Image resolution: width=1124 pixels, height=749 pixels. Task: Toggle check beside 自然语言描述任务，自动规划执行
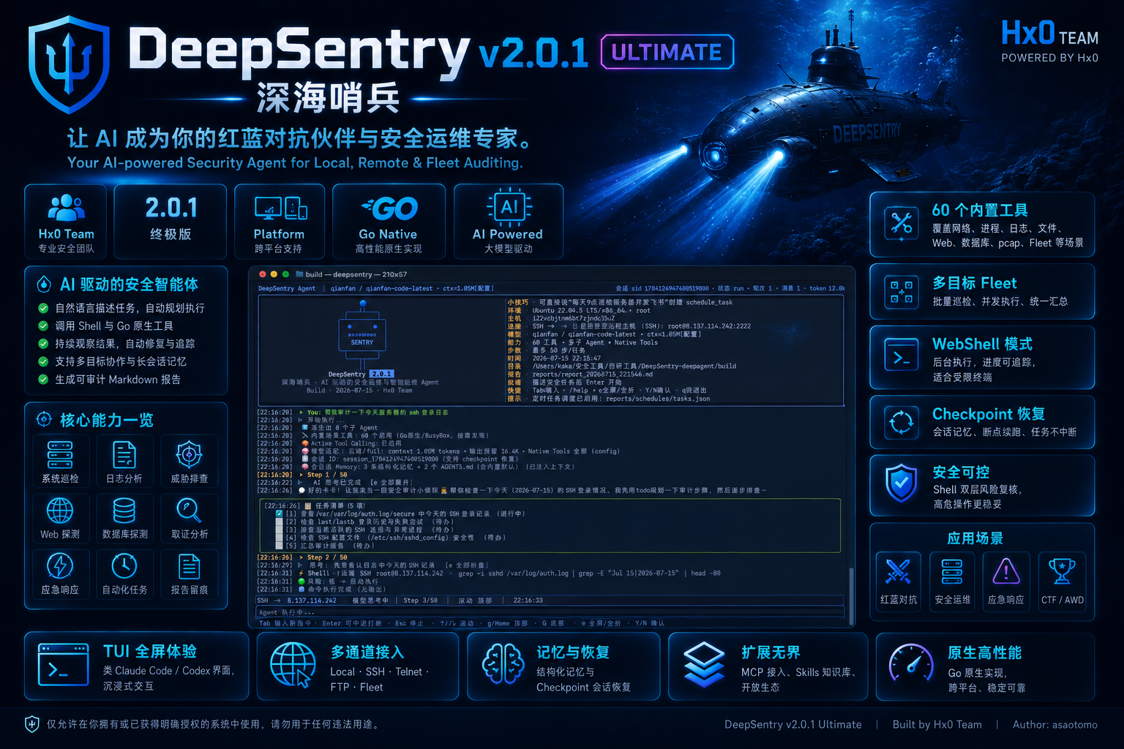[43, 308]
